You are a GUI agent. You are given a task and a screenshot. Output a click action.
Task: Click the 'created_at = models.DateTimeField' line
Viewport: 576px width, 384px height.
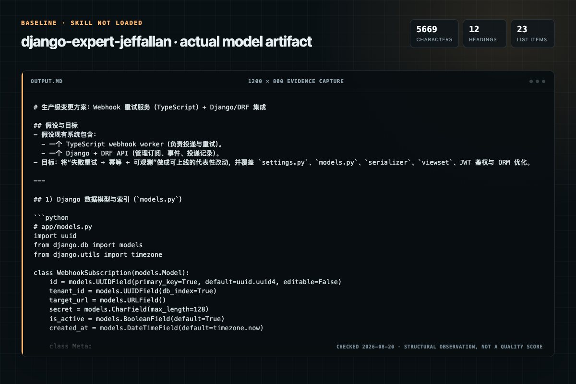[156, 328]
